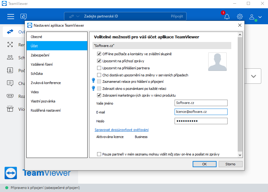Open notifications via the bell icon

point(227,16)
